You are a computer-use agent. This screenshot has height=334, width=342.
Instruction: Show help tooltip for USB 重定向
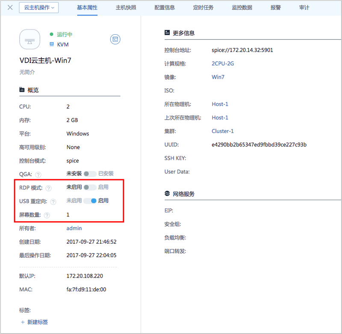click(53, 201)
